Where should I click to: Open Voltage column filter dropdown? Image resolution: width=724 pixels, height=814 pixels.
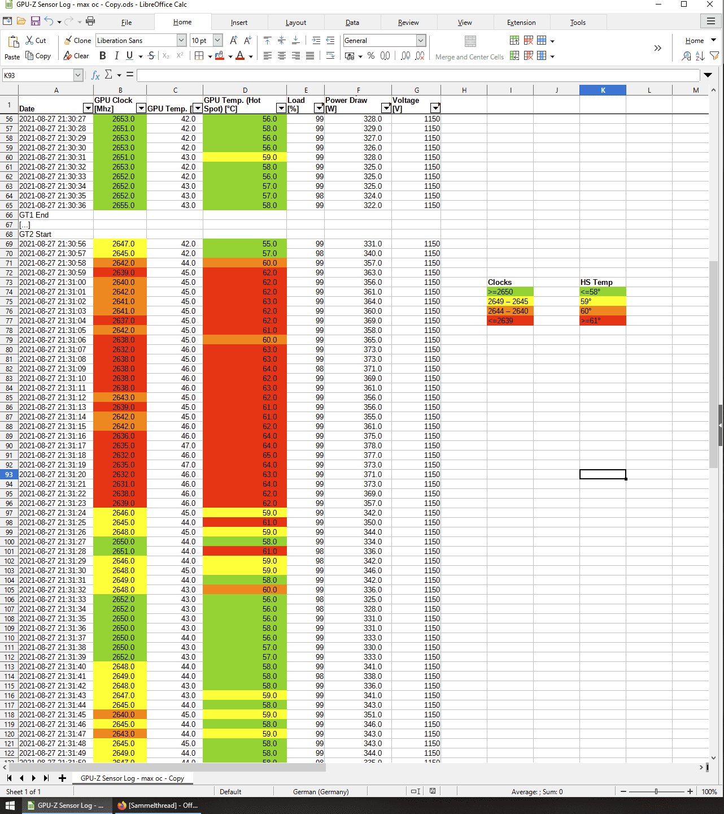click(435, 108)
